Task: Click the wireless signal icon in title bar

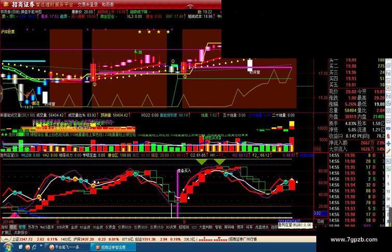Action: coord(191,6)
